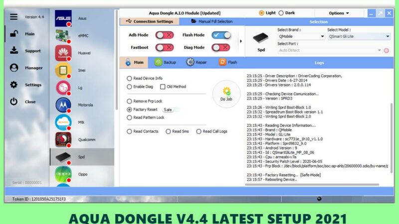Select the Spd module icon in list
Image resolution: width=399 pixels, height=224 pixels.
click(x=63, y=157)
